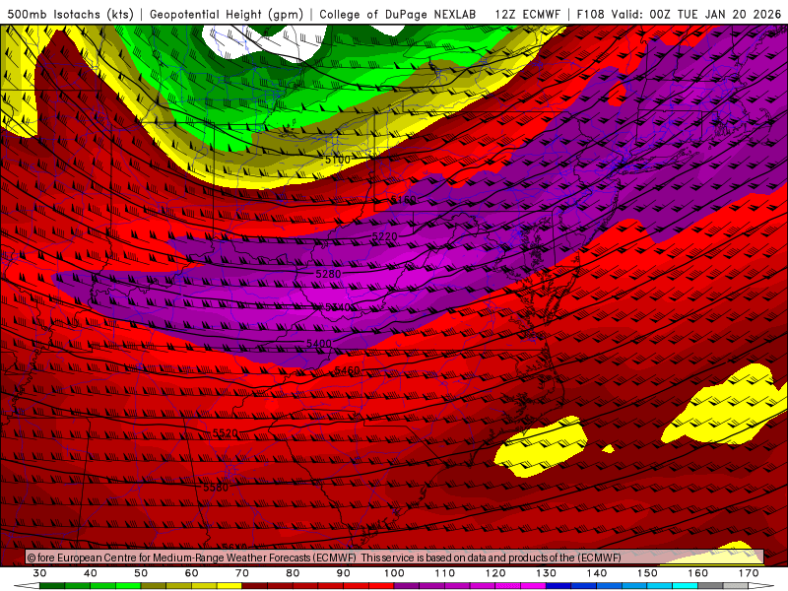Screen dimensions: 788x591
Task: Click the '90' value on the color scale
Action: click(344, 573)
